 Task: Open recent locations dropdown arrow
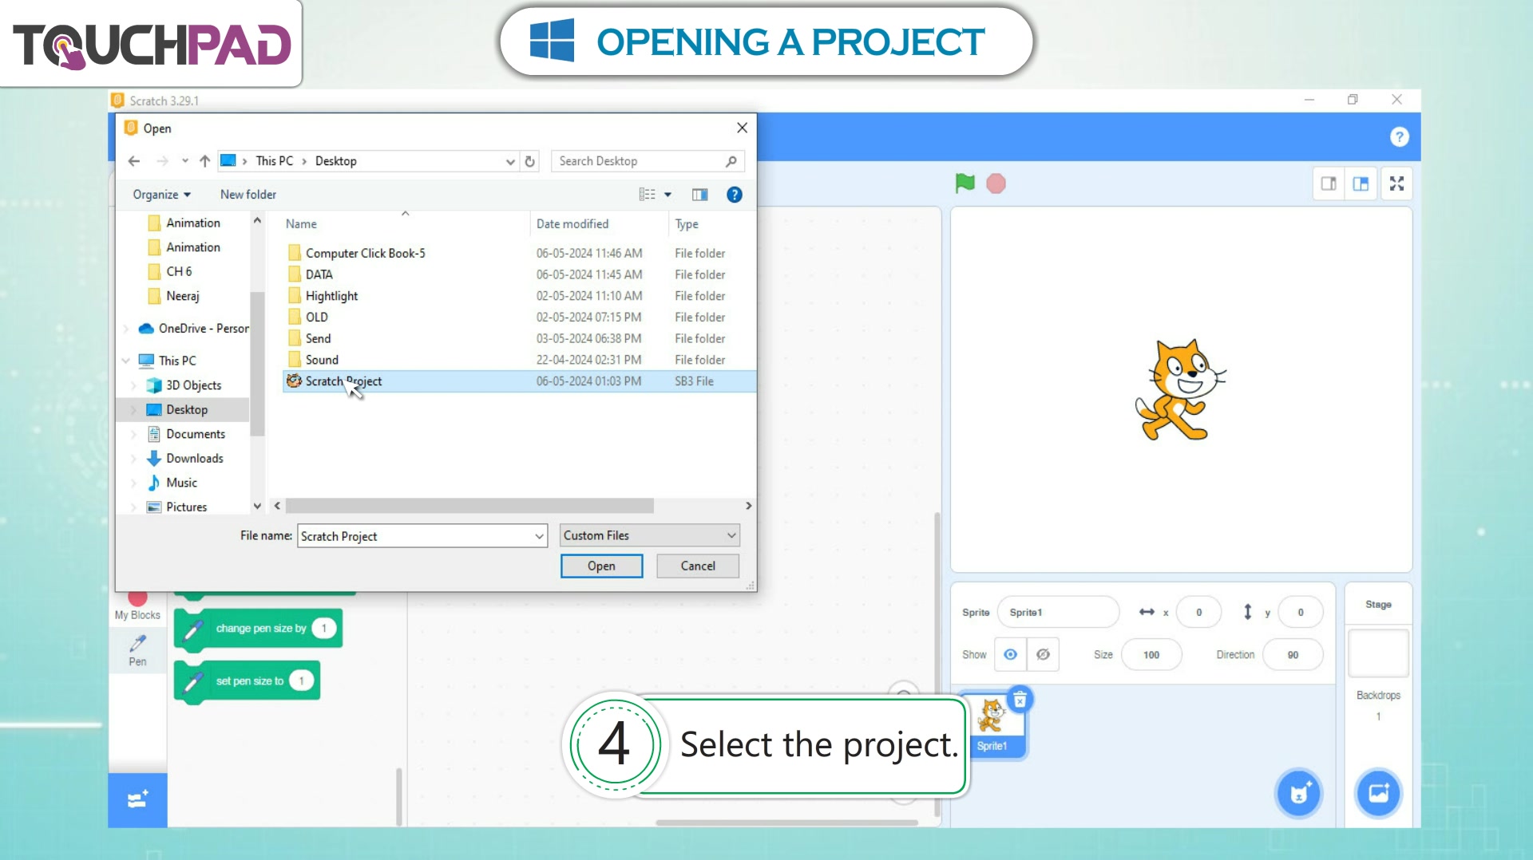tap(184, 161)
